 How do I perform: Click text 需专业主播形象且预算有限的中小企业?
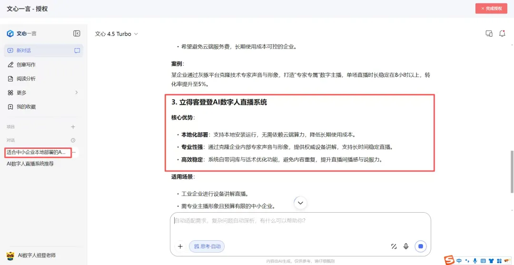228,206
